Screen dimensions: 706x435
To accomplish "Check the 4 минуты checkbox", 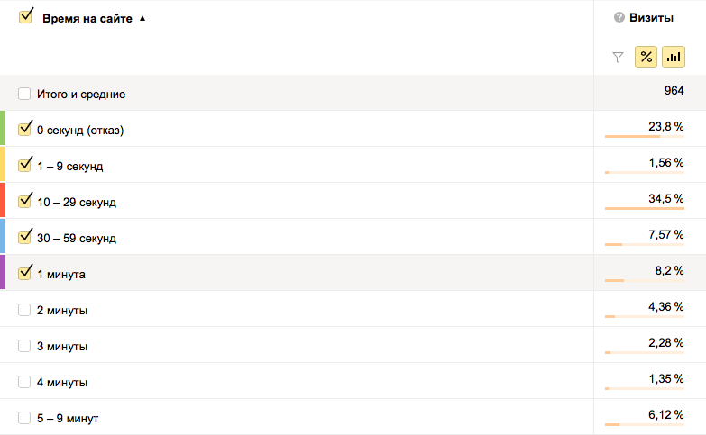I will 24,382.
